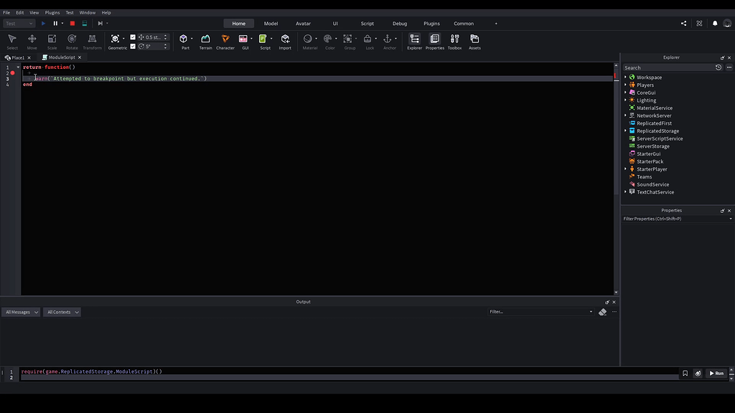
Task: Switch to the Model ribbon tab
Action: tap(271, 24)
